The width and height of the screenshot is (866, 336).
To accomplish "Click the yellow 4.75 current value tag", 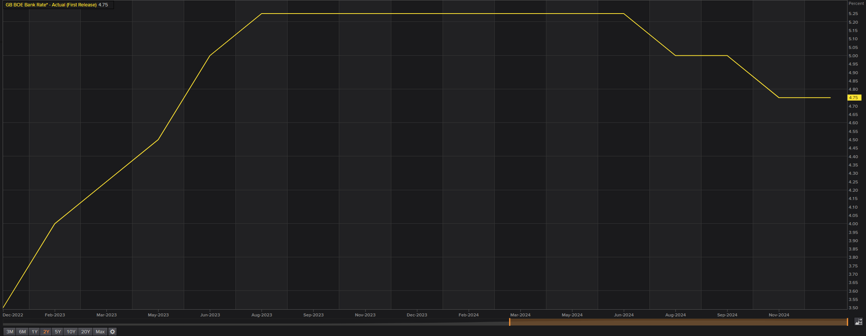I will click(854, 98).
